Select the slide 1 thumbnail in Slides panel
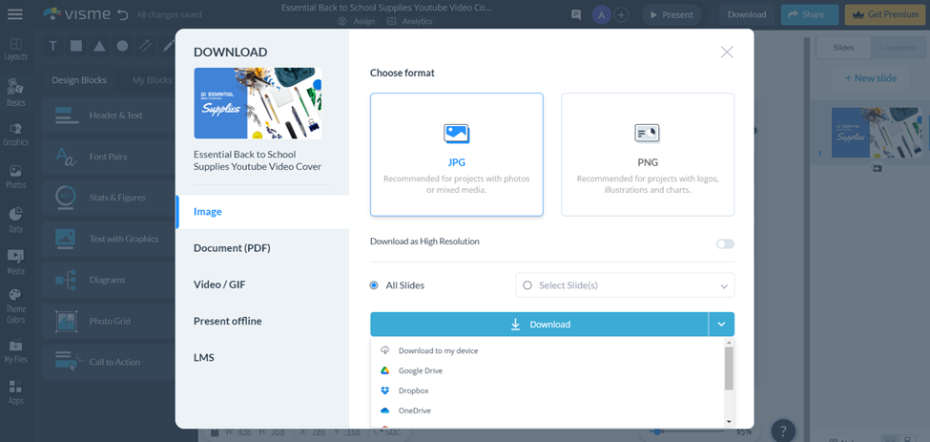The image size is (930, 442). pos(878,133)
